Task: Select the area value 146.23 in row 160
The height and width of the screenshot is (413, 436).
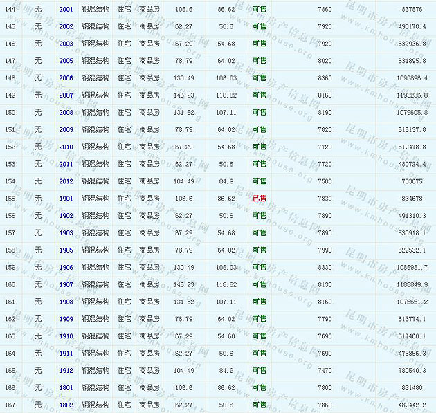Action: 184,284
